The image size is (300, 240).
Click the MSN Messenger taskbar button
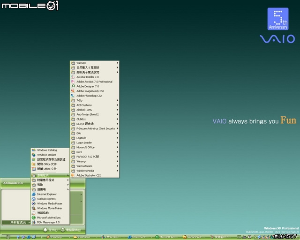(112, 237)
